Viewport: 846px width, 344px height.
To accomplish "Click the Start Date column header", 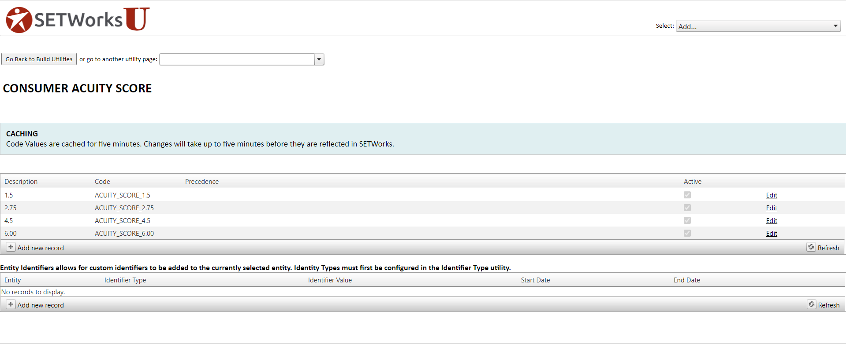I will [535, 280].
